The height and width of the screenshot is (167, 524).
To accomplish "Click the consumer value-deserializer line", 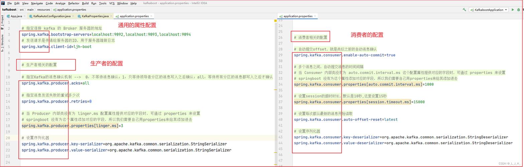I will tap(403, 143).
